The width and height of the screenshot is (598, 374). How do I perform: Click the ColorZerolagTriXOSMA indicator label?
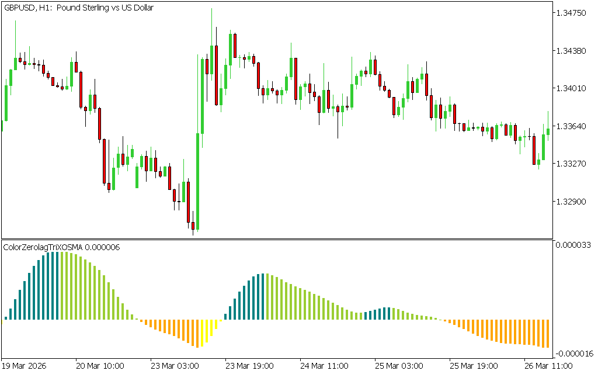click(x=62, y=247)
